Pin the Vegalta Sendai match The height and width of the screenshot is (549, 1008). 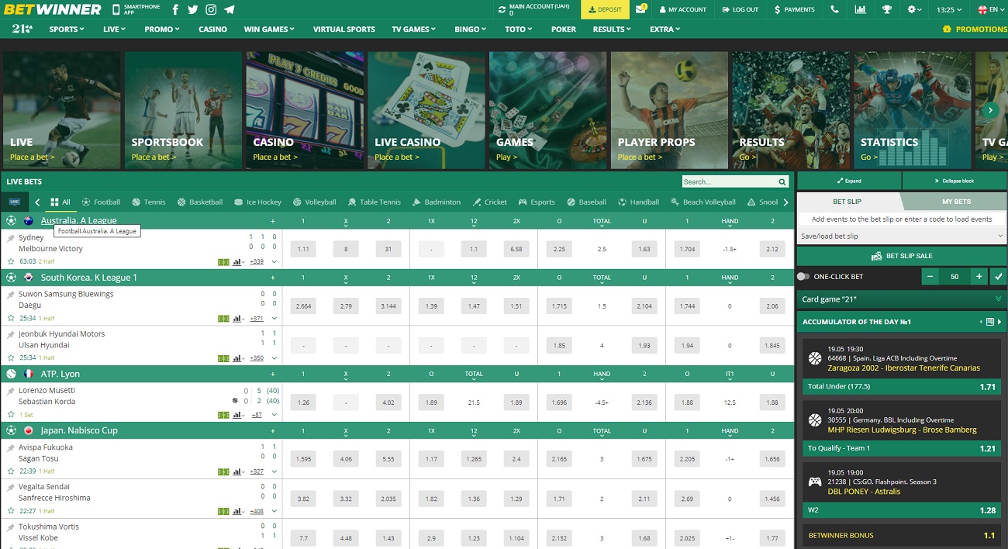pyautogui.click(x=11, y=487)
